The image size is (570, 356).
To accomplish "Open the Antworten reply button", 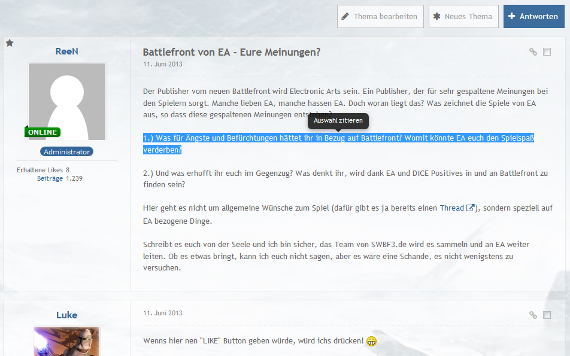I will 533,16.
